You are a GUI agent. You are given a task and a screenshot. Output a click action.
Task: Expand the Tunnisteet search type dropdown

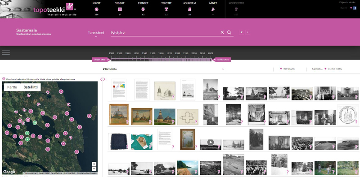(x=96, y=34)
